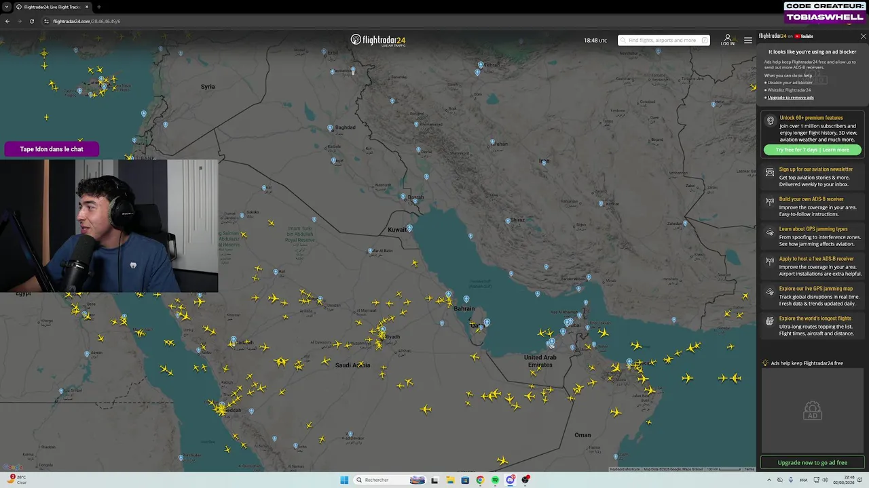The height and width of the screenshot is (488, 869).
Task: Open the map Terms link
Action: [749, 469]
